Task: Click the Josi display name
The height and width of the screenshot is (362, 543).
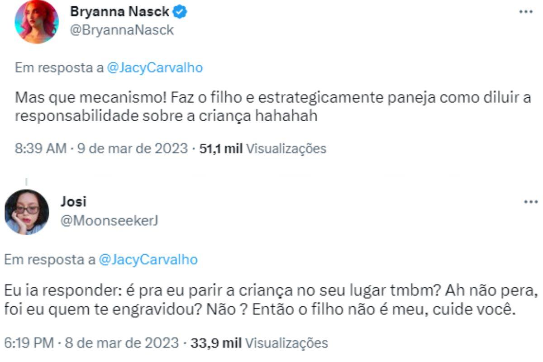Action: pyautogui.click(x=73, y=202)
